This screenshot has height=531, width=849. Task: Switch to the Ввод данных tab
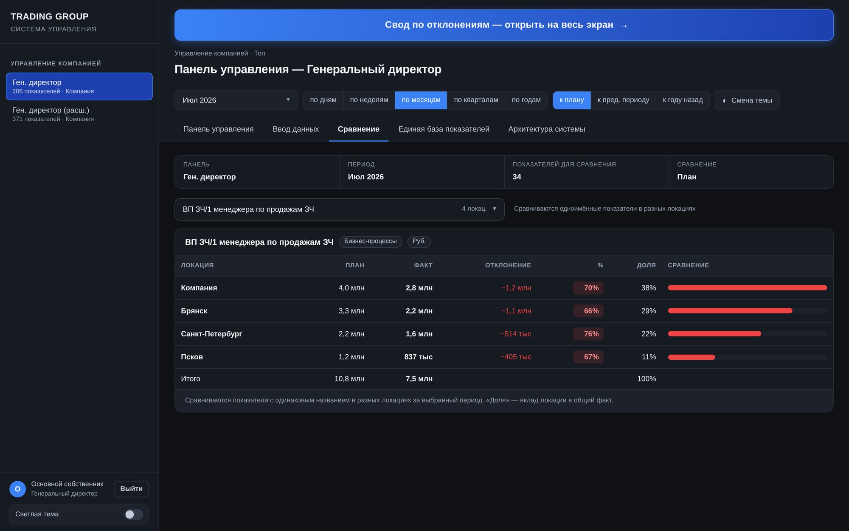click(x=295, y=129)
